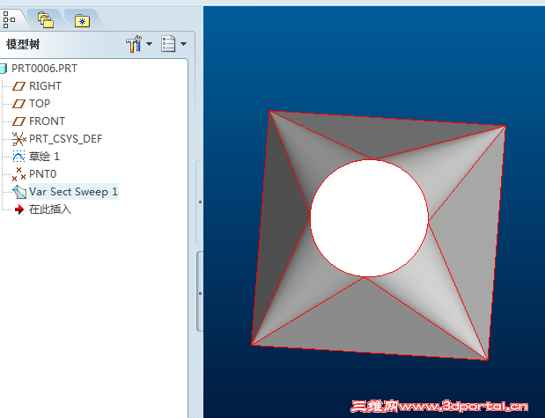Image resolution: width=545 pixels, height=418 pixels.
Task: Select the 在此插入 insert marker
Action: click(x=50, y=209)
